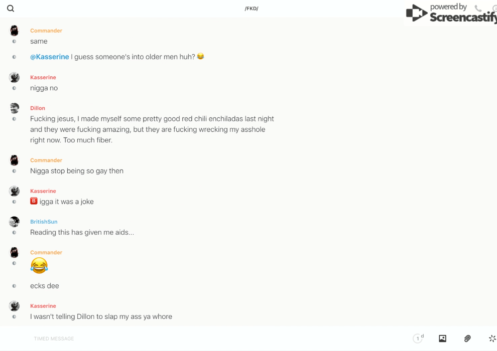
Task: Start a voice call with phone icon
Action: point(478,9)
